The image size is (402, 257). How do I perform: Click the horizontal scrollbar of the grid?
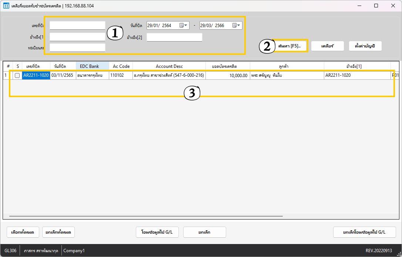pyautogui.click(x=146, y=215)
